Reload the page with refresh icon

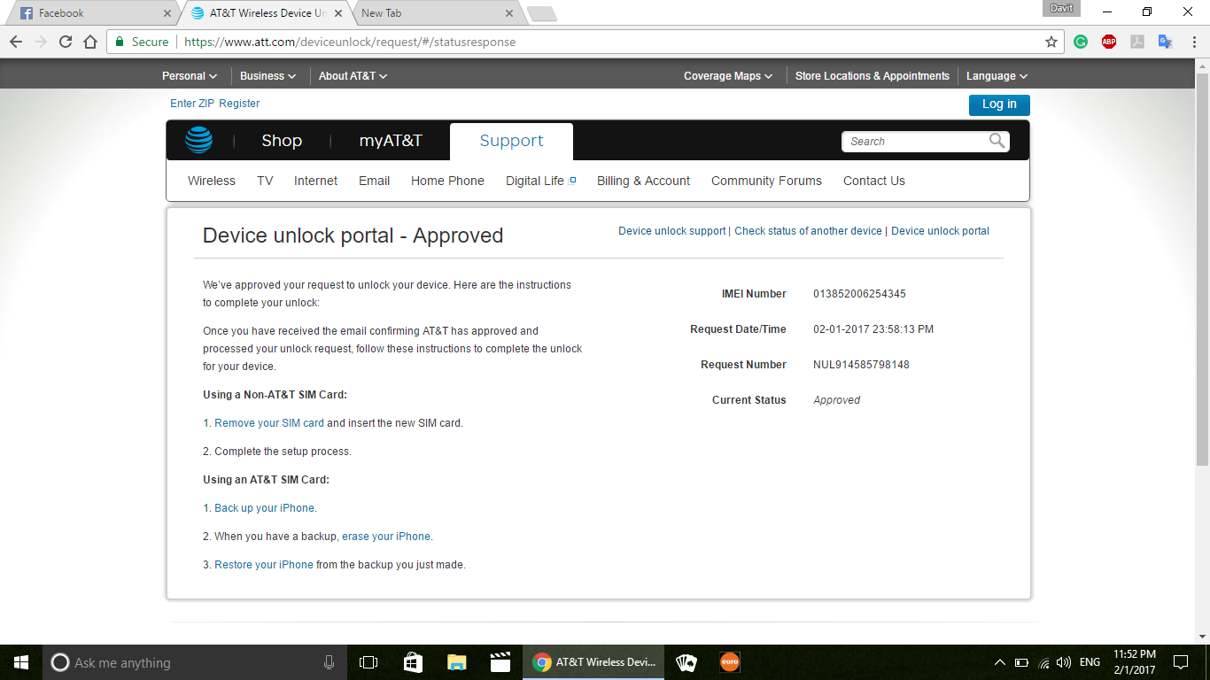point(66,42)
